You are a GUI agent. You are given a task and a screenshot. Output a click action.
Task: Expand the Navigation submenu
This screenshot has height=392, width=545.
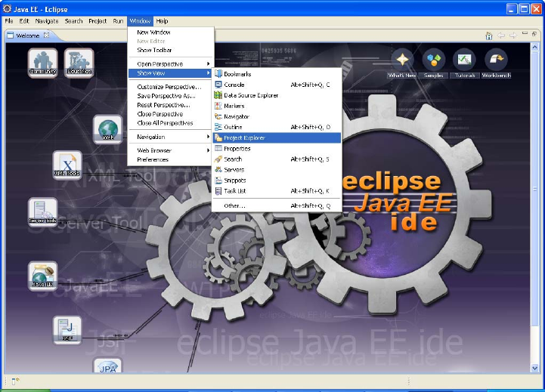point(170,137)
